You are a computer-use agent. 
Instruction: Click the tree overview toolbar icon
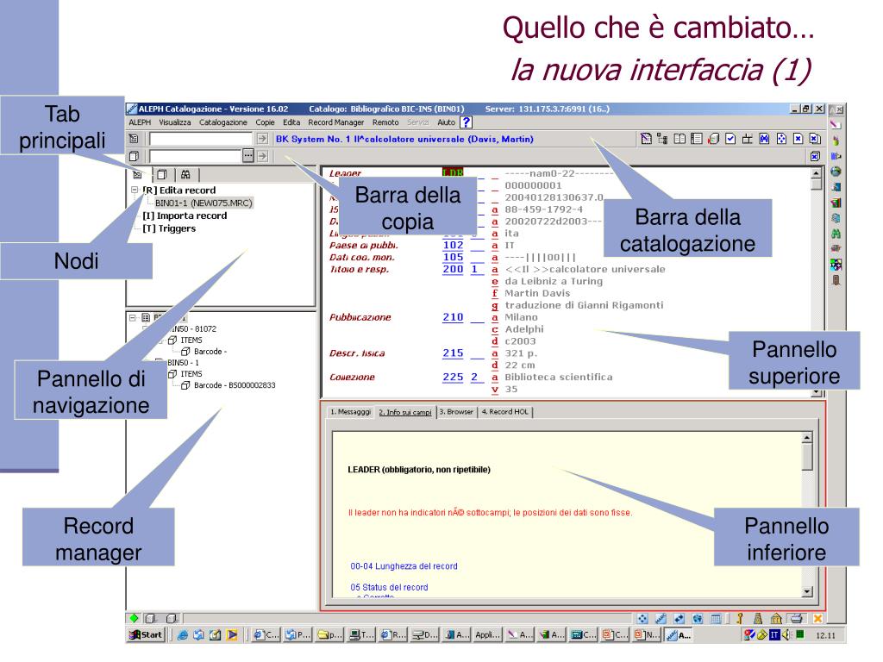pos(663,139)
